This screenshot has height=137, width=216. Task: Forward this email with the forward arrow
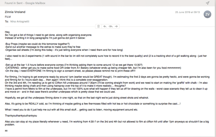click(x=116, y=26)
